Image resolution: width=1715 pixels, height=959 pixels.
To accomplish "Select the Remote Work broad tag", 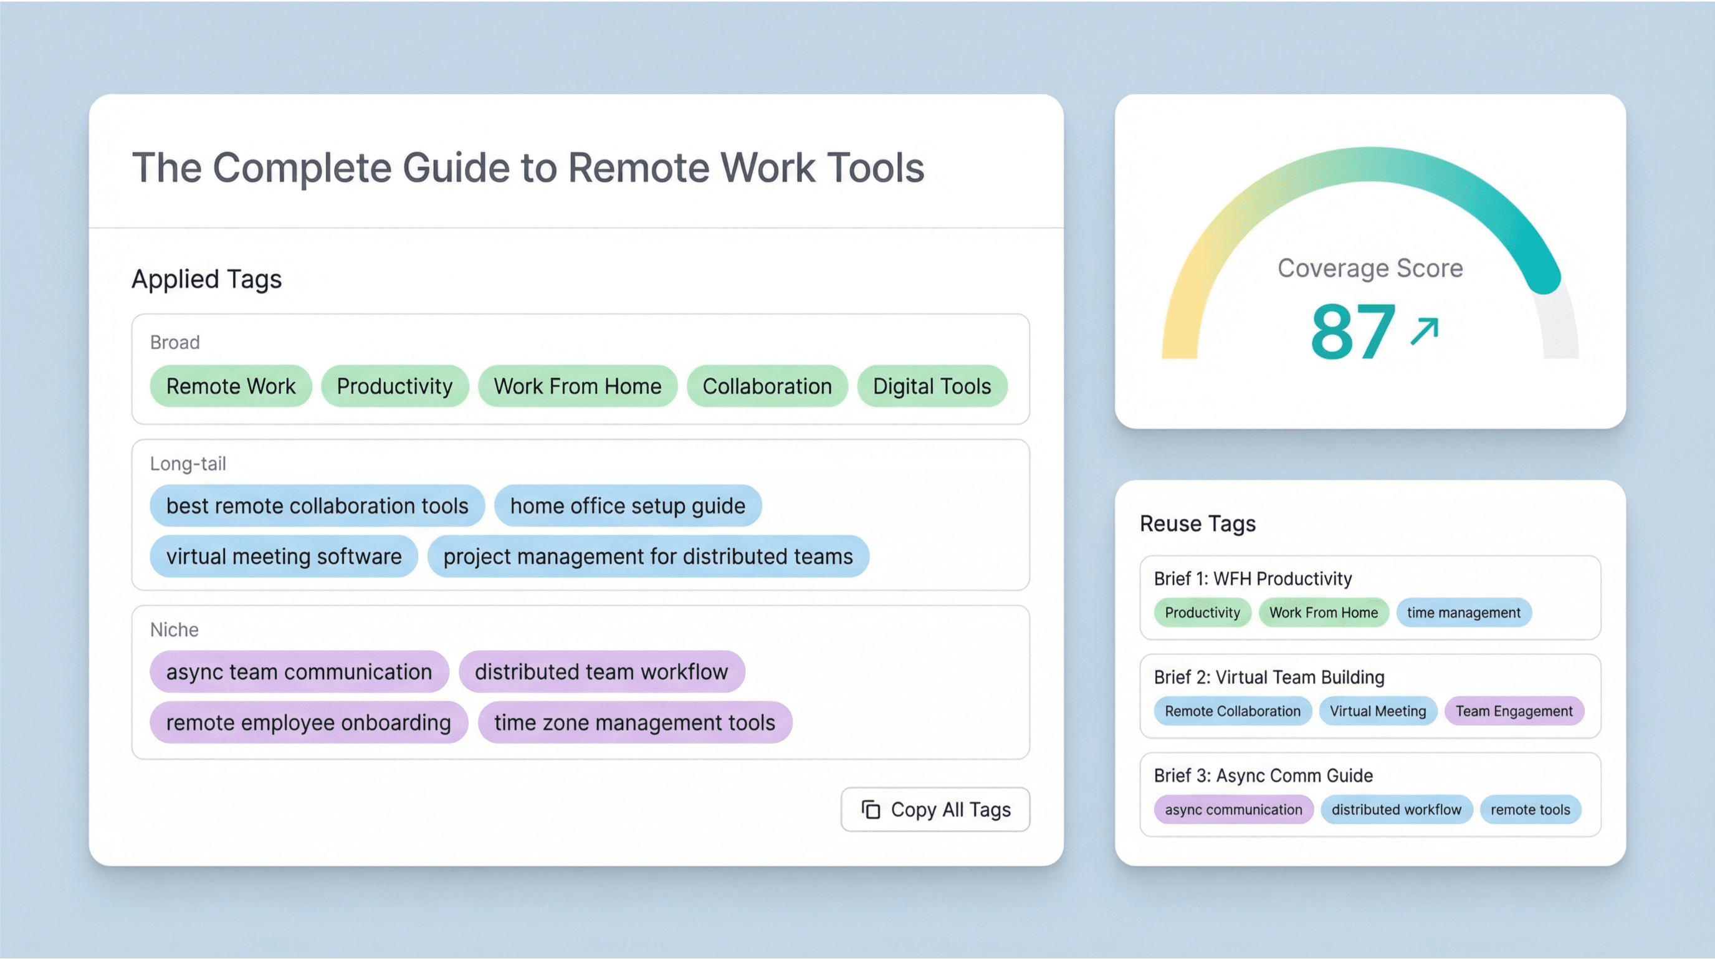I will [231, 386].
